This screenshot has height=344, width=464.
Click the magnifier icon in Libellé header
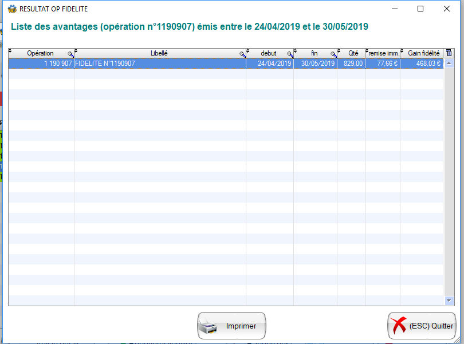(x=242, y=54)
